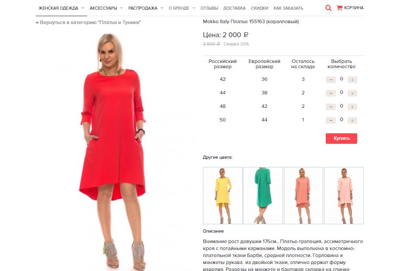Decrease quantity for Russian size 42
411x271 pixels.
click(331, 80)
